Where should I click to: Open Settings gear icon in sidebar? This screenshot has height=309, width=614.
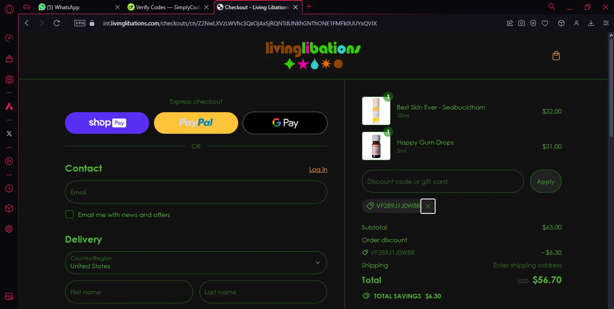(x=9, y=229)
